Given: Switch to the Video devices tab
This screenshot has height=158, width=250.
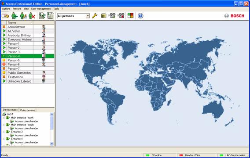Looking at the screenshot, I should click(27, 110).
